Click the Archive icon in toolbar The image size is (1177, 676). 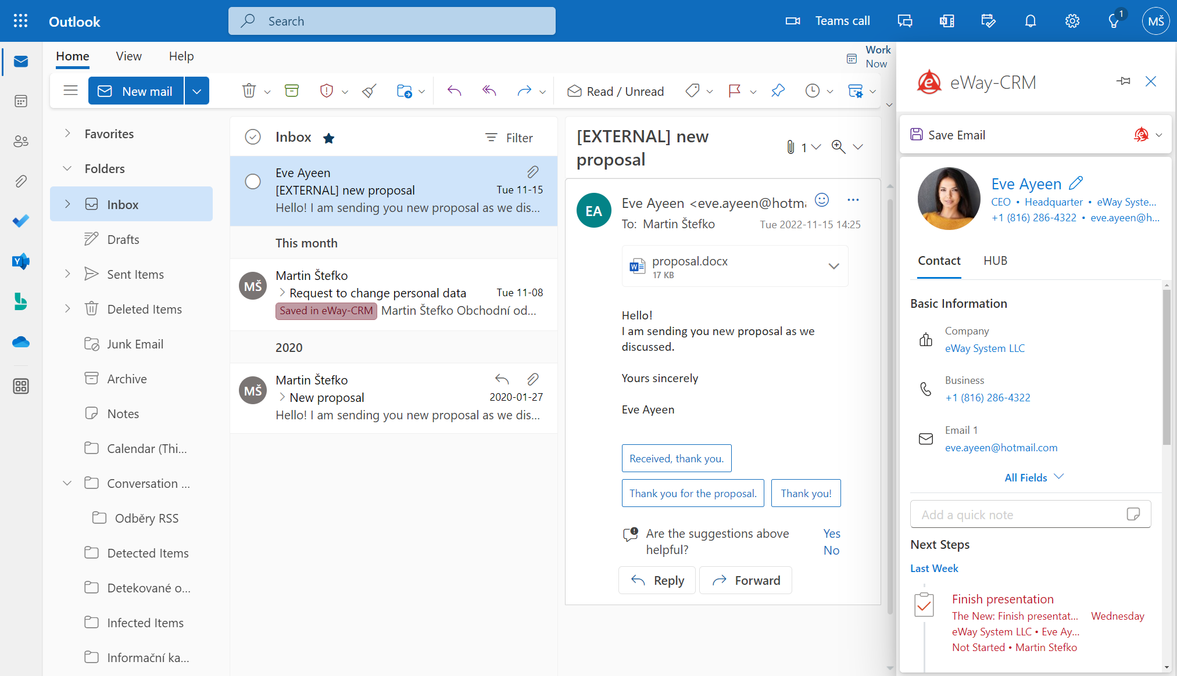292,91
